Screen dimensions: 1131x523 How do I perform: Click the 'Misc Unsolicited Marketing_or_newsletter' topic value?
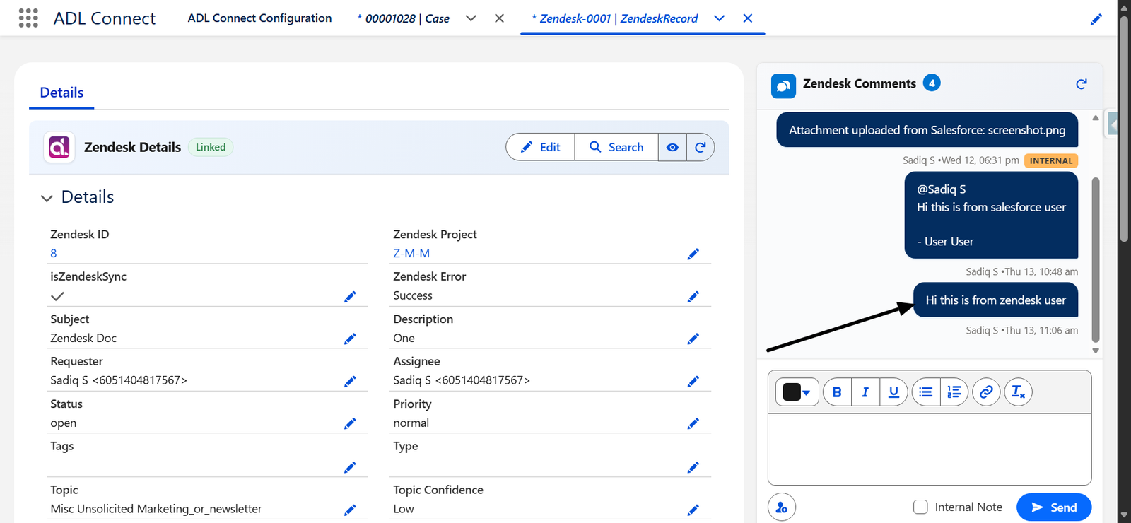coord(156,509)
